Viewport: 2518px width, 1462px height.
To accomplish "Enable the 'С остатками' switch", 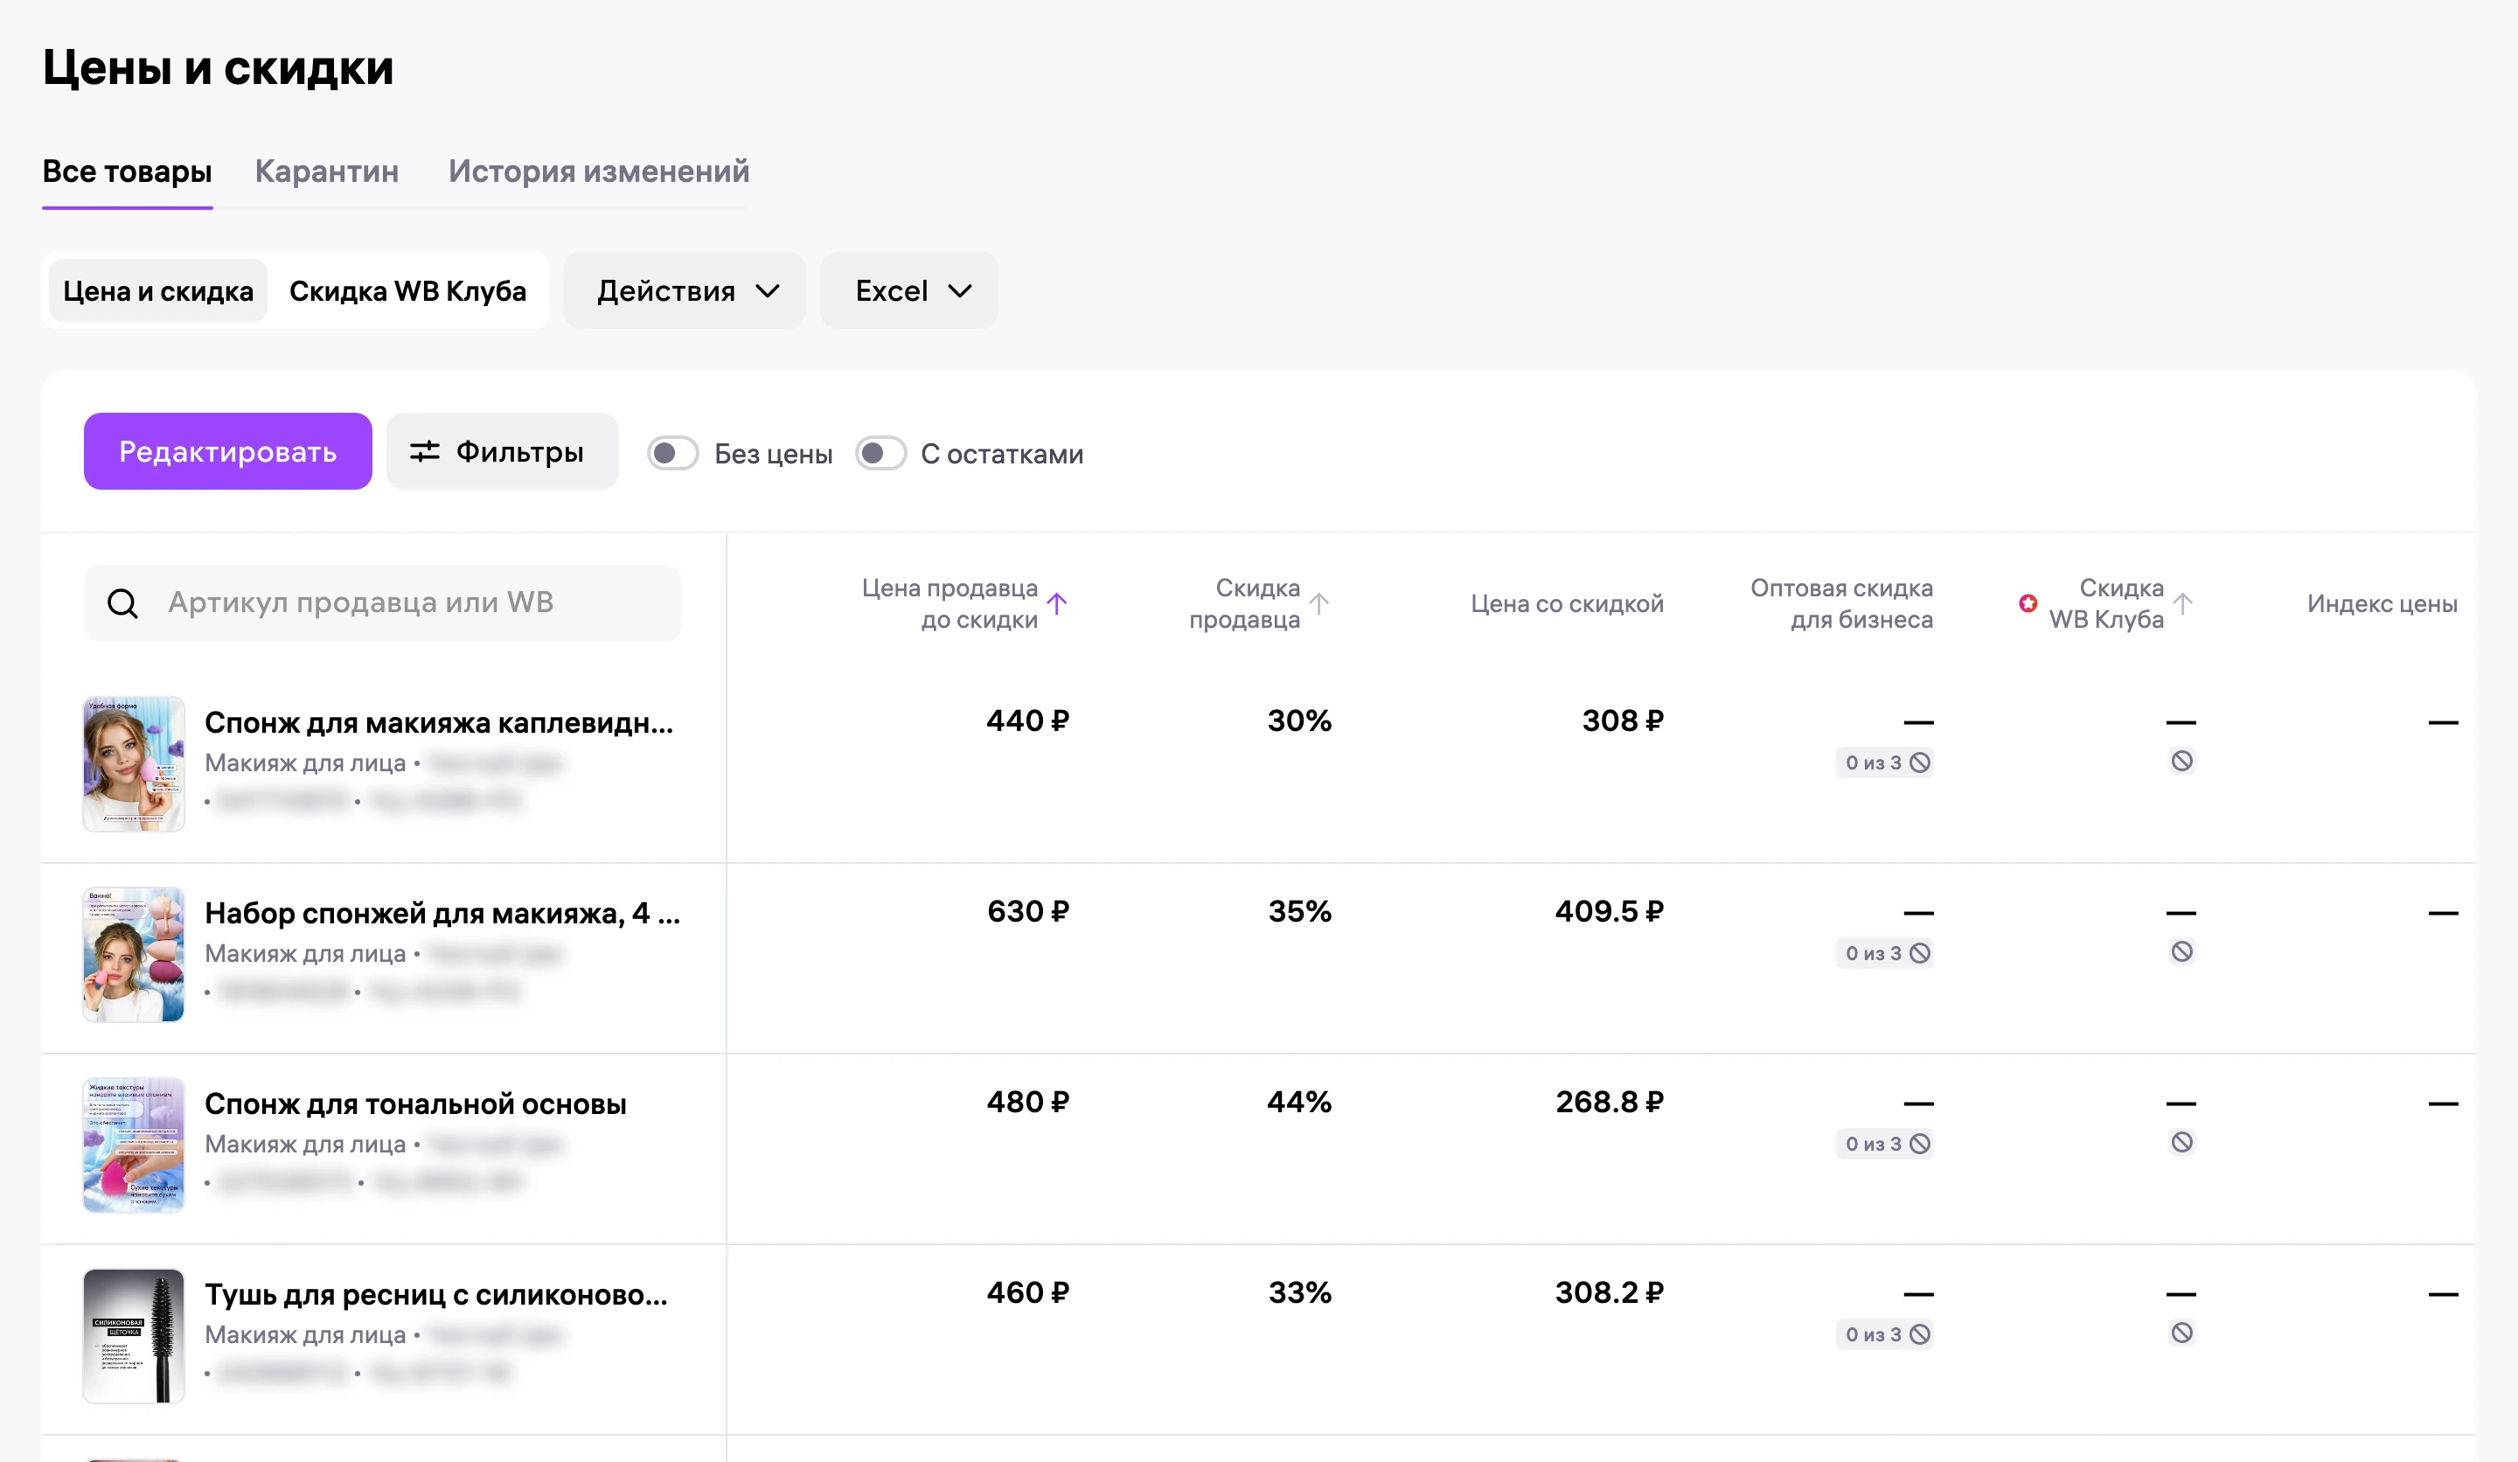I will pyautogui.click(x=880, y=454).
